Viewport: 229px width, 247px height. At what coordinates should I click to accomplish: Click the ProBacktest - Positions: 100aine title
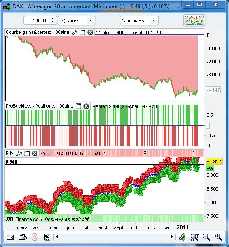[39, 106]
